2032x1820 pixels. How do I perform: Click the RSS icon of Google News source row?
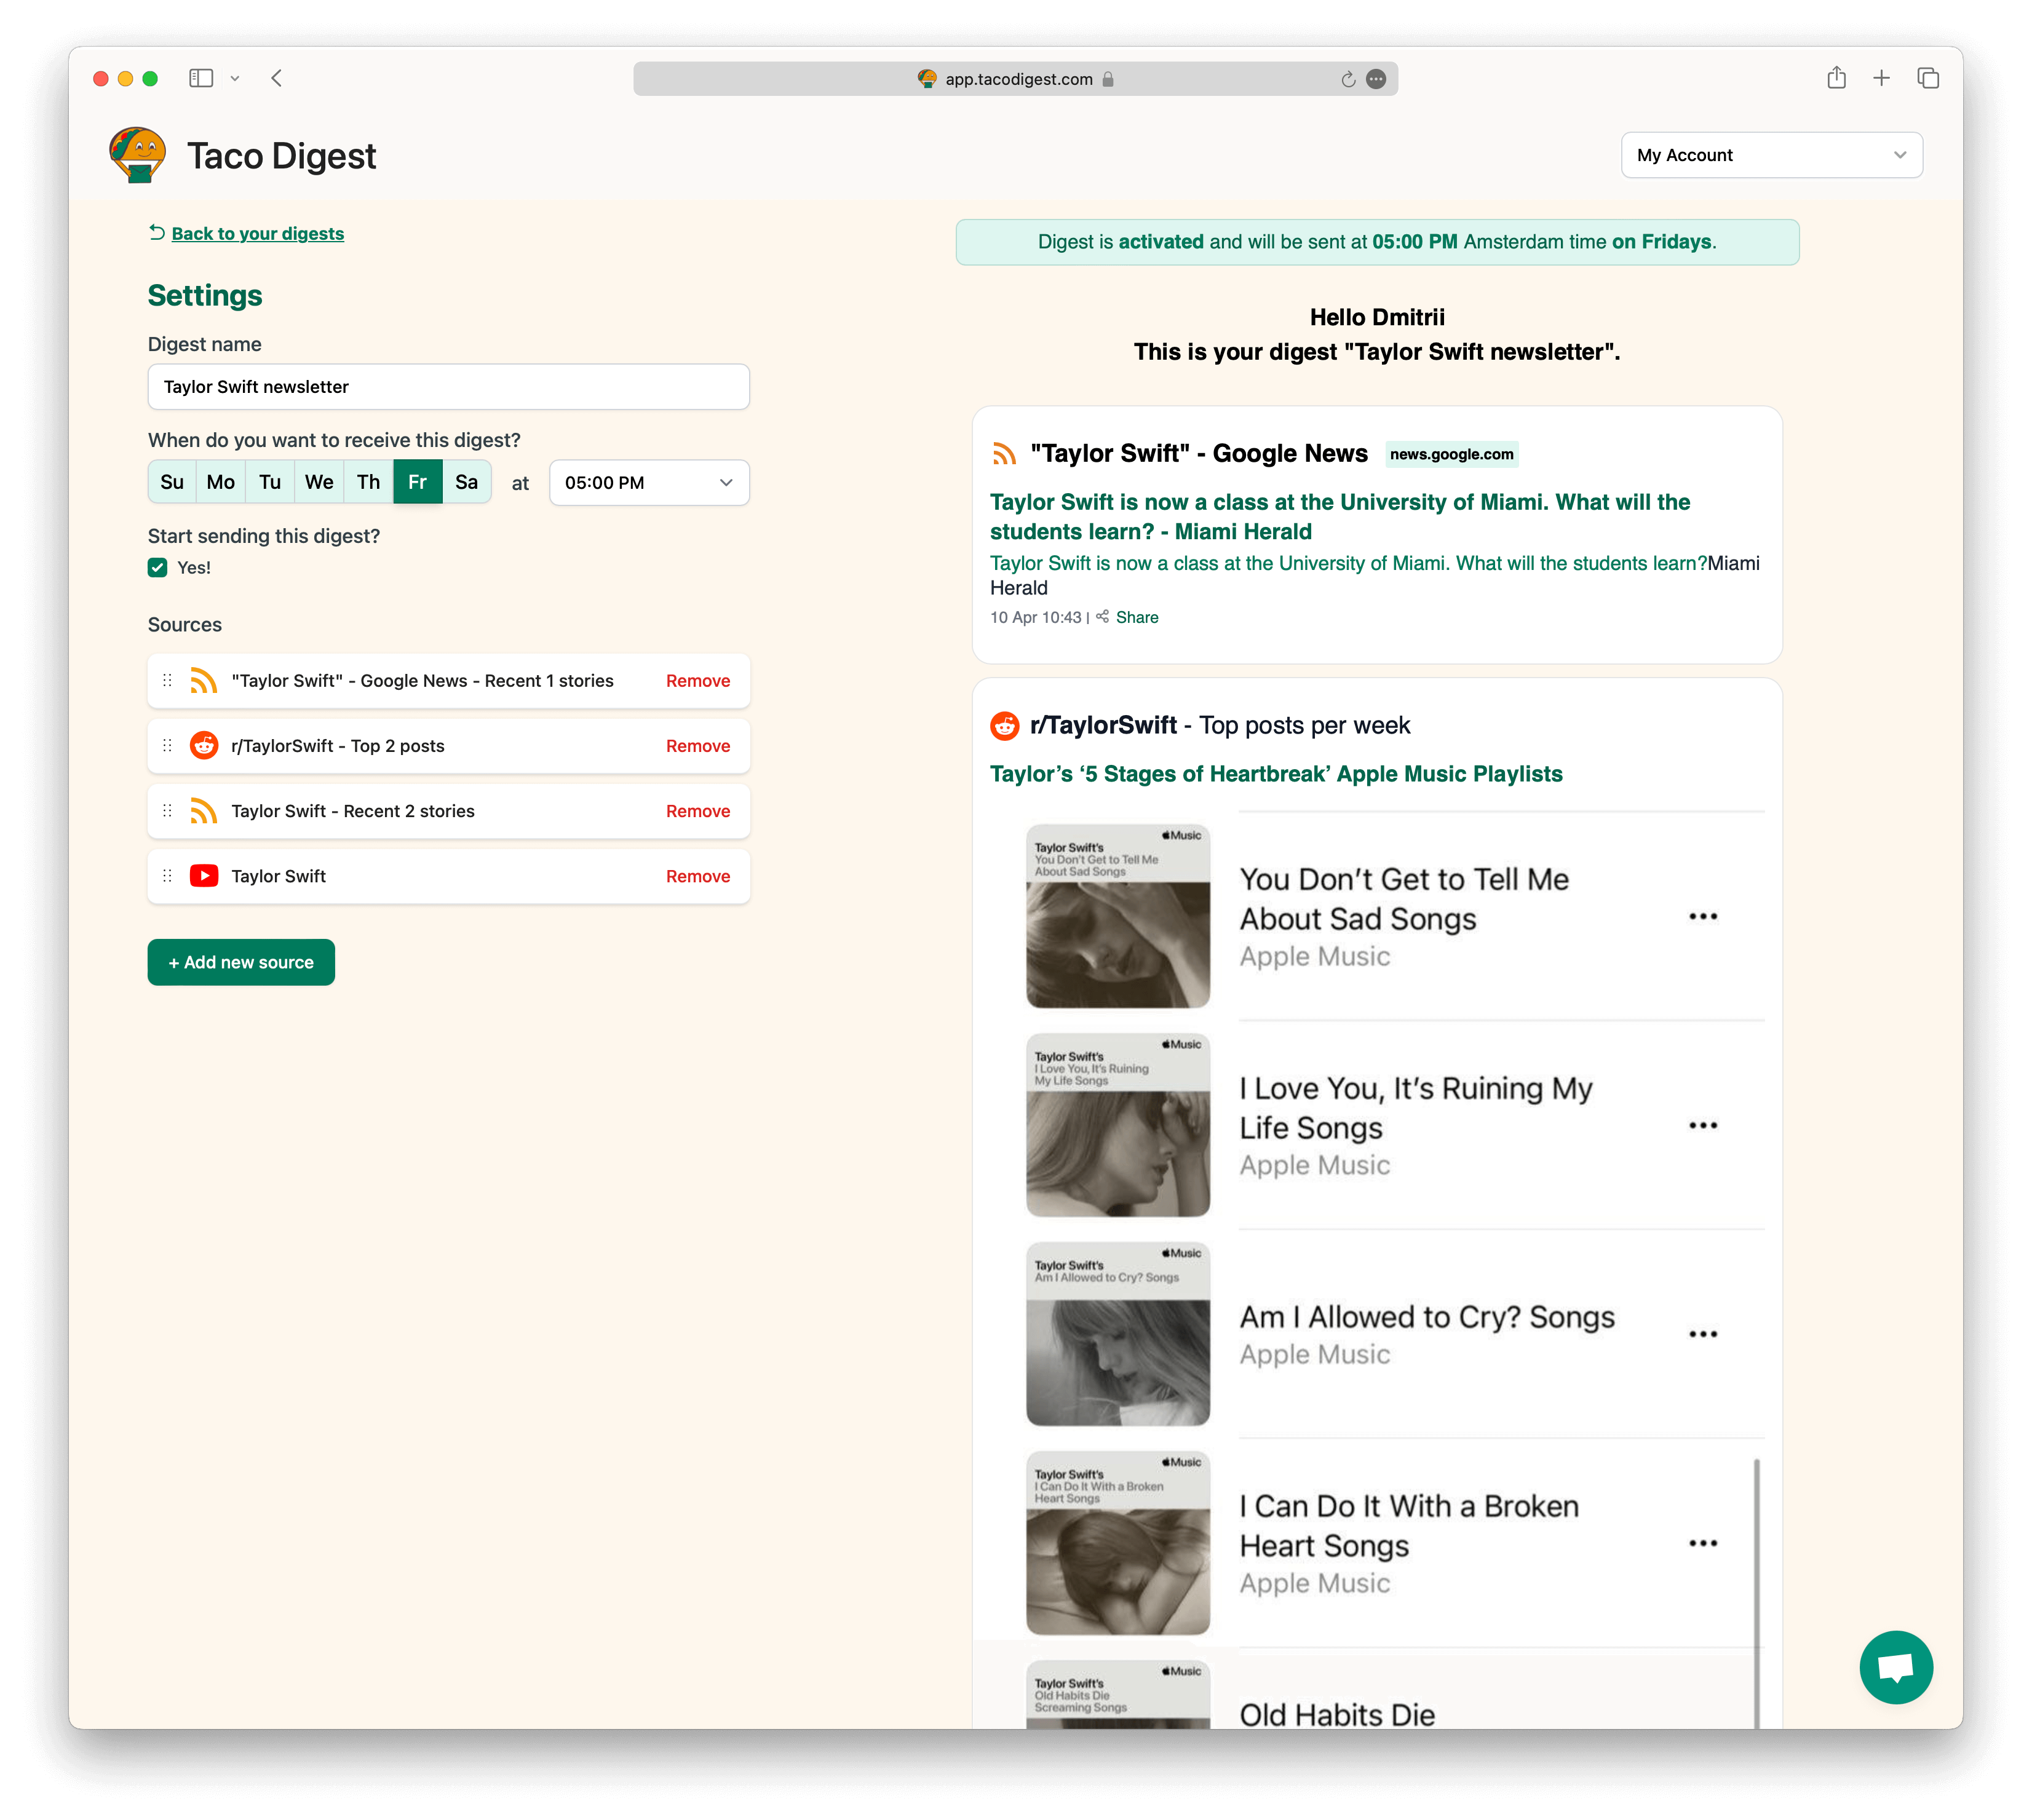point(204,681)
